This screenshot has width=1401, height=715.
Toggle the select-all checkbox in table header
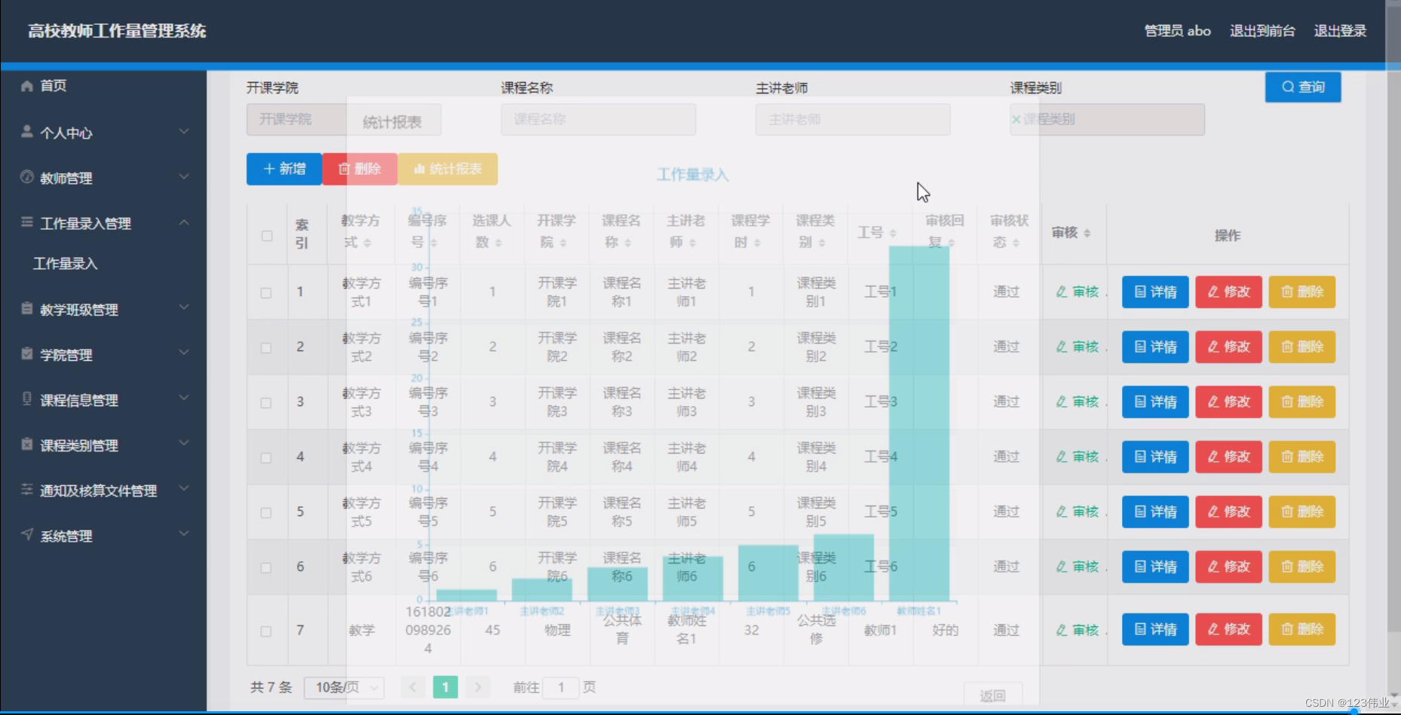click(x=267, y=236)
